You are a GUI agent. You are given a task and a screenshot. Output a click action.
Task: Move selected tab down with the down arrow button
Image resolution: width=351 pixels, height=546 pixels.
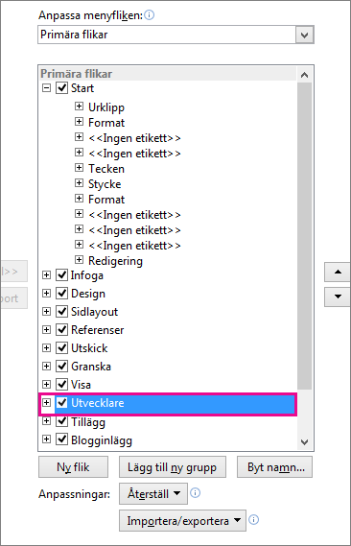click(x=338, y=297)
